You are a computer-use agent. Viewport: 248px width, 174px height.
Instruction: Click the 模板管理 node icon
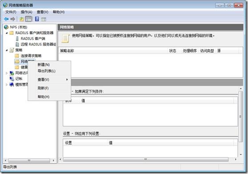click(12, 84)
